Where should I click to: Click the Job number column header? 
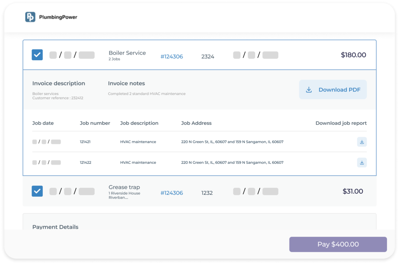95,123
